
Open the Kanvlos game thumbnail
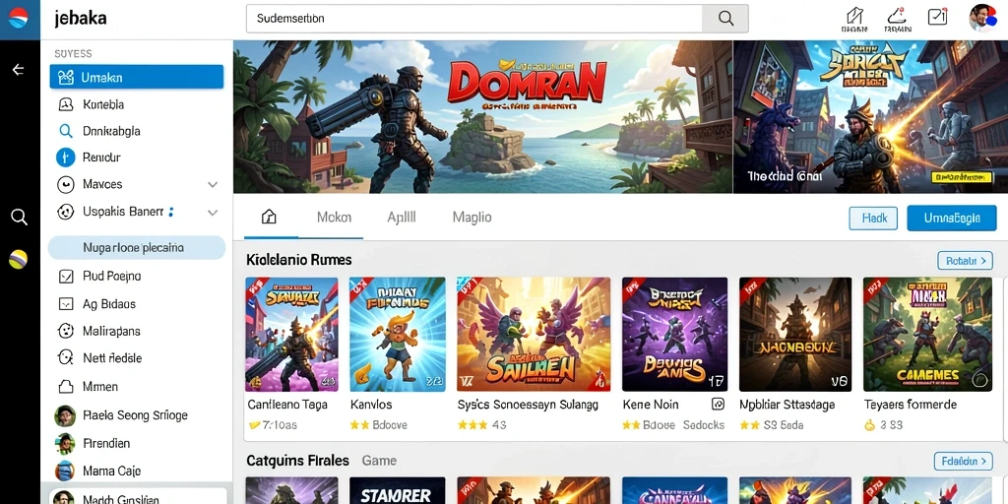398,335
